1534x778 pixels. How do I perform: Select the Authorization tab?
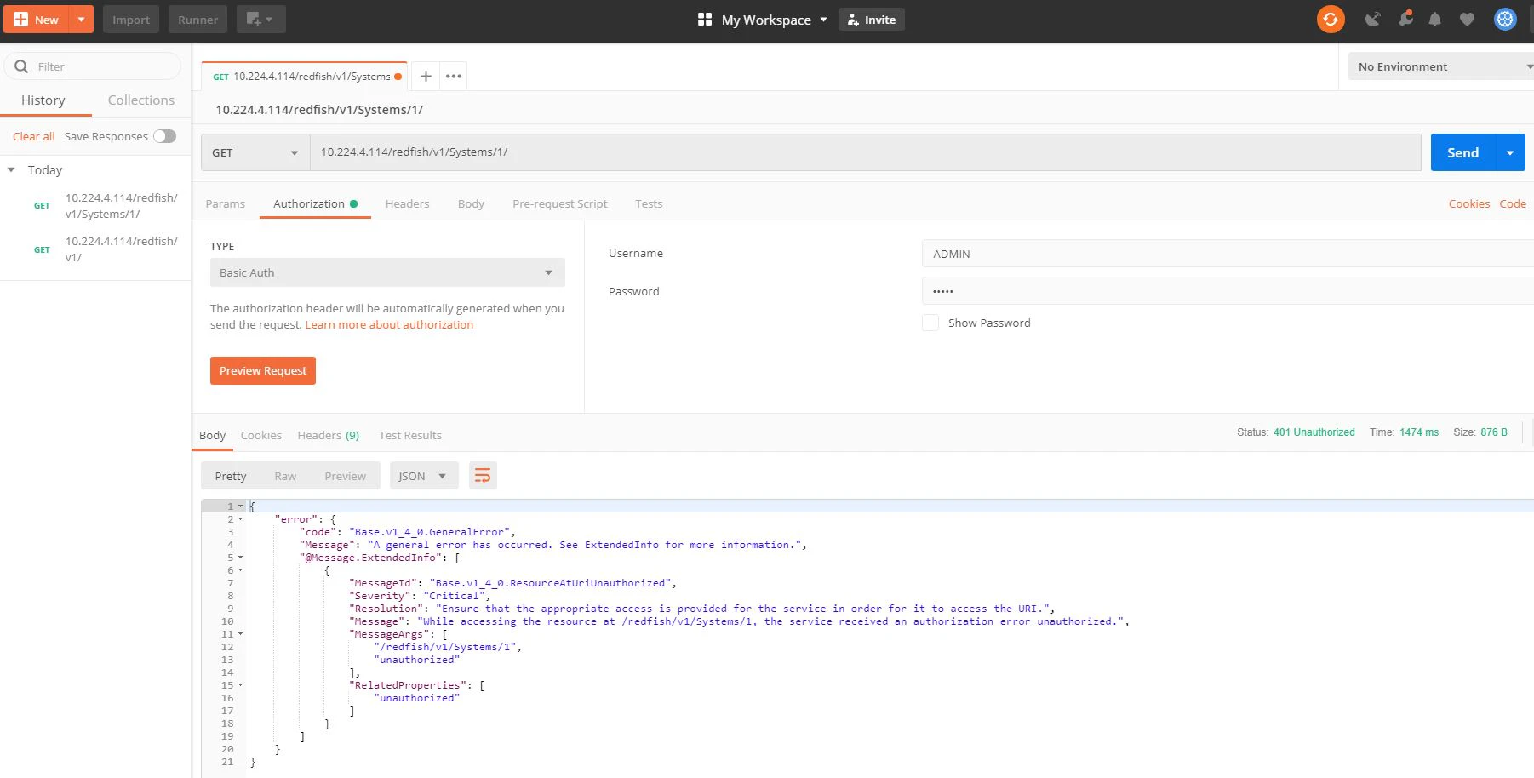(315, 204)
